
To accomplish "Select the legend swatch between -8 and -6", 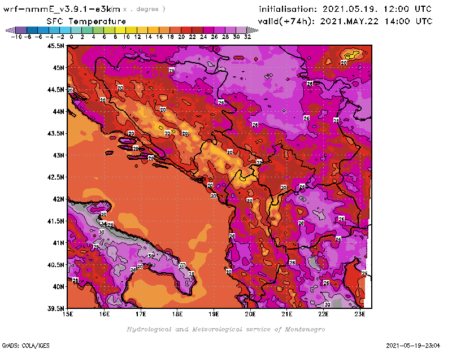I will click(32, 30).
